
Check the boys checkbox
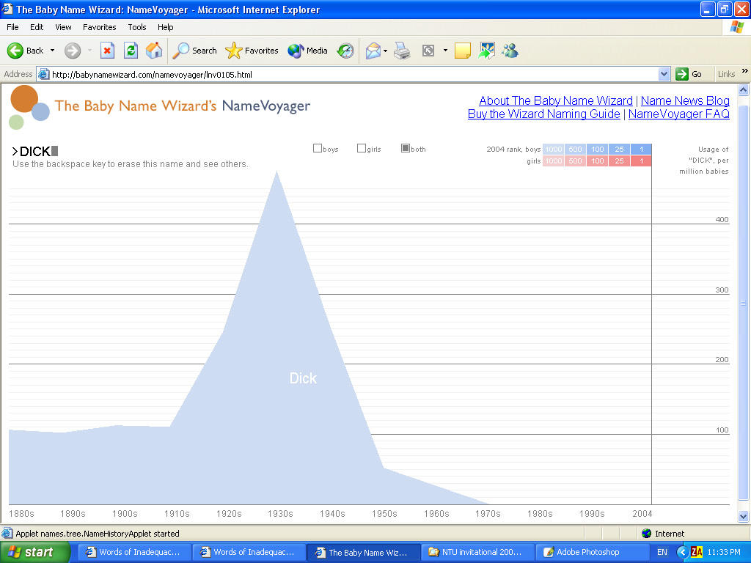pos(317,148)
